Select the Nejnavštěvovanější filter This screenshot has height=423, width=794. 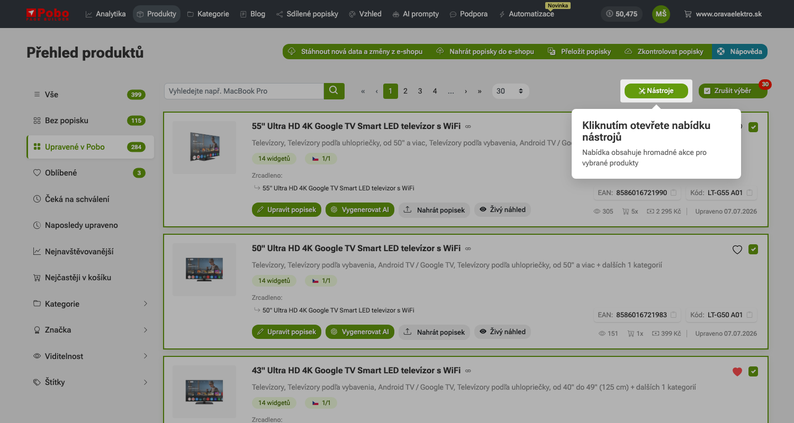(x=90, y=252)
